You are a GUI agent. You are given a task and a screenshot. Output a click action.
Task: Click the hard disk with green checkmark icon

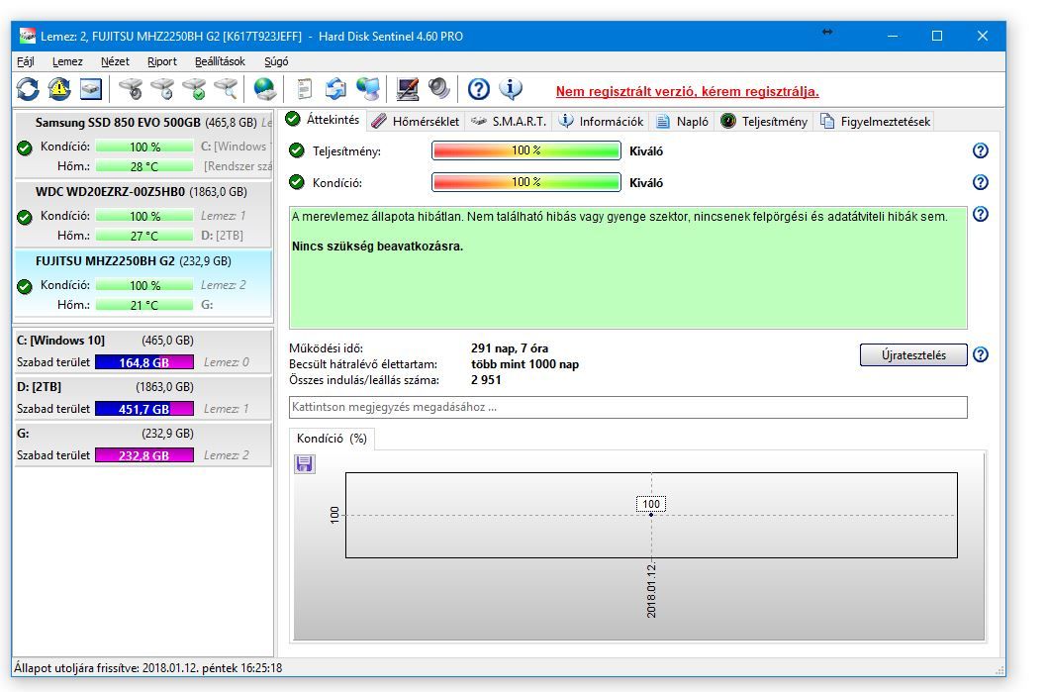[x=195, y=89]
